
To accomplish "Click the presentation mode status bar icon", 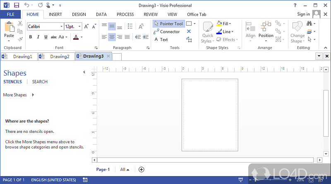I will [241, 180].
